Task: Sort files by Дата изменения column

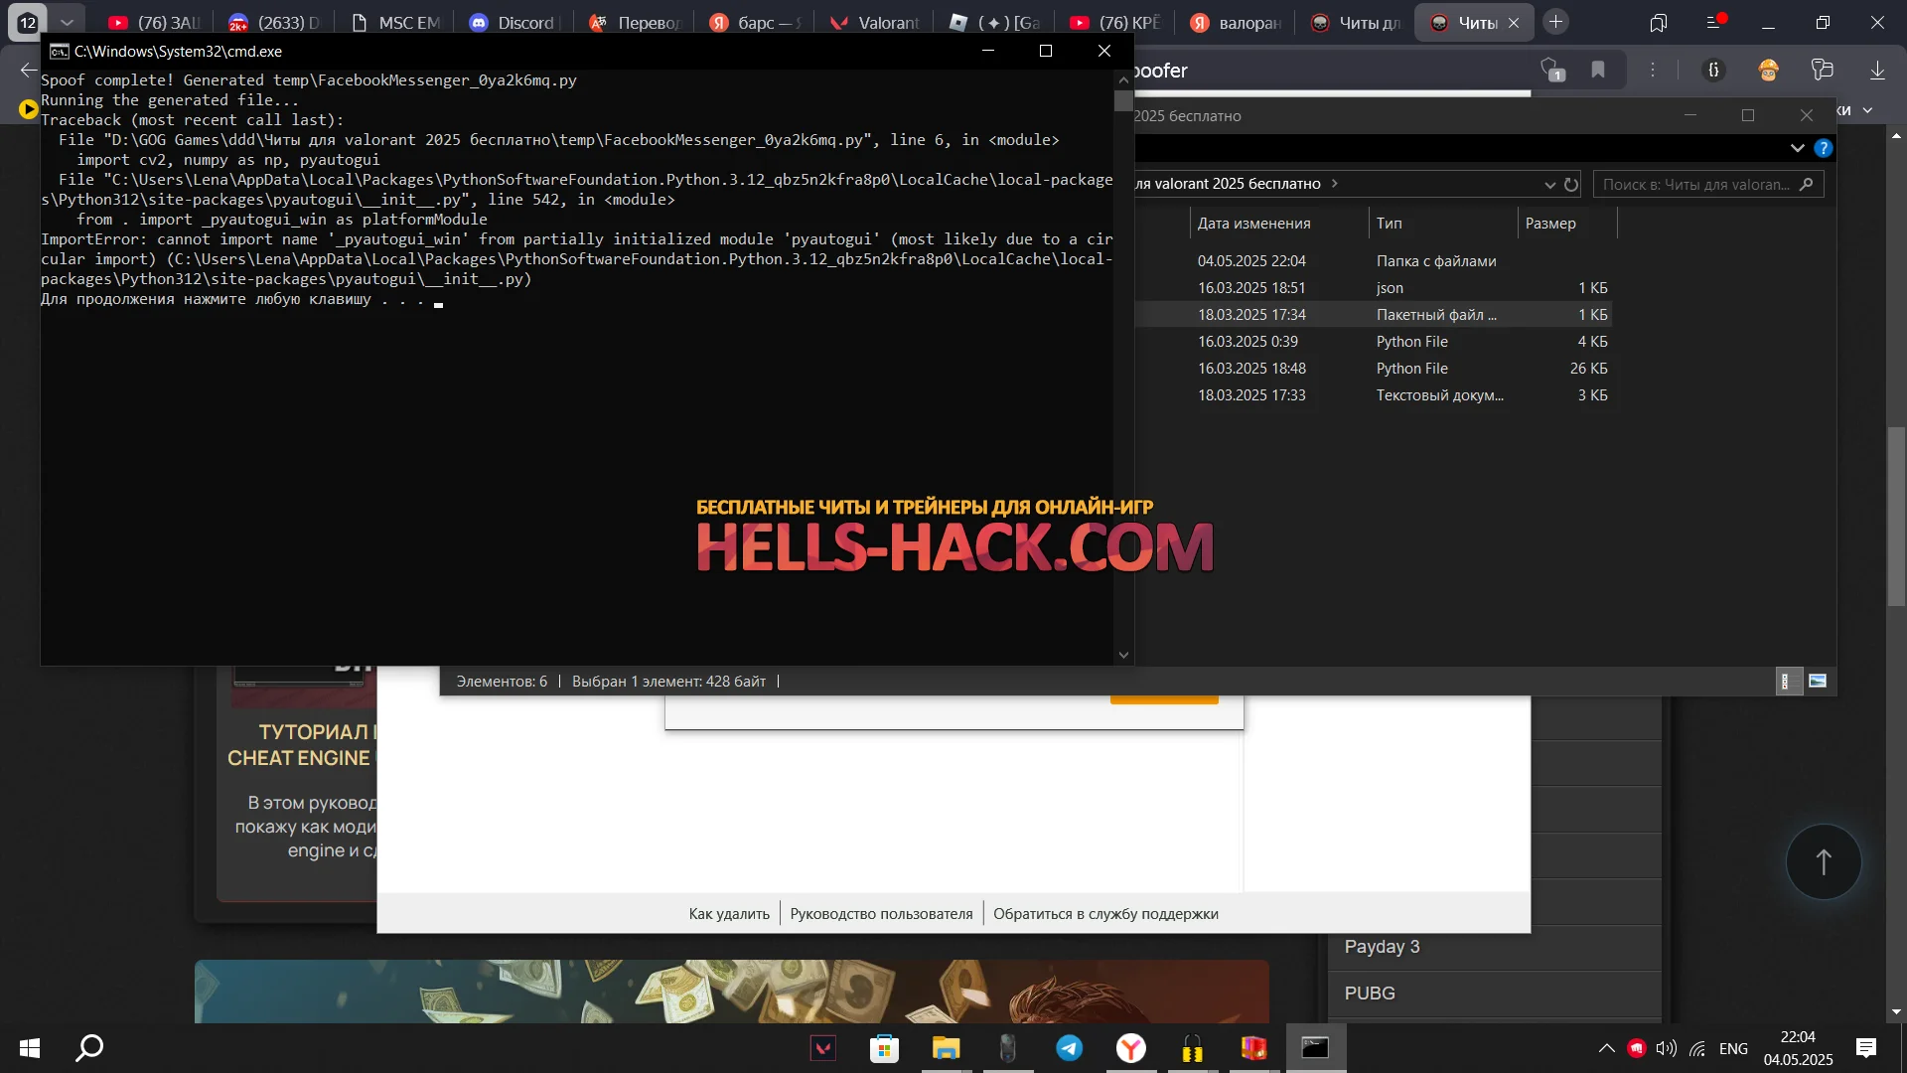Action: tap(1253, 224)
